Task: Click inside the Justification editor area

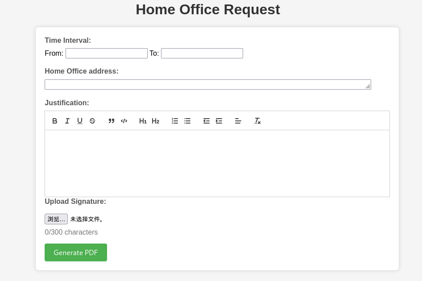Action: [217, 163]
